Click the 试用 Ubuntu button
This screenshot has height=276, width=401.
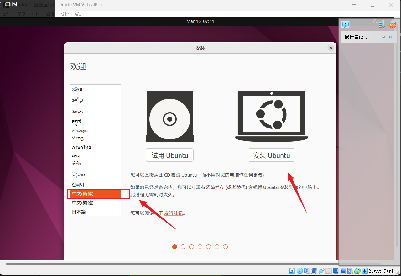click(x=170, y=155)
